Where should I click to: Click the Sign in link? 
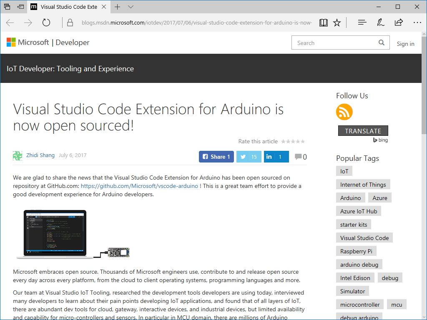[x=405, y=43]
